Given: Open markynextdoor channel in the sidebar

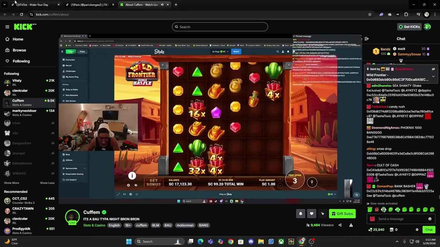Looking at the screenshot, I should [29, 113].
